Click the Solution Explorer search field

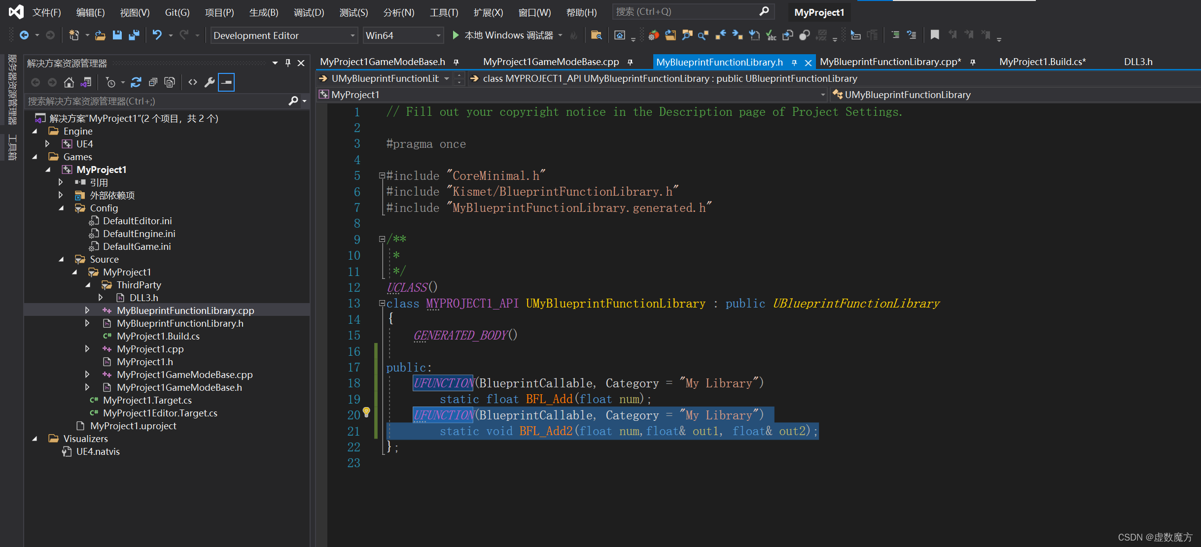coord(156,101)
